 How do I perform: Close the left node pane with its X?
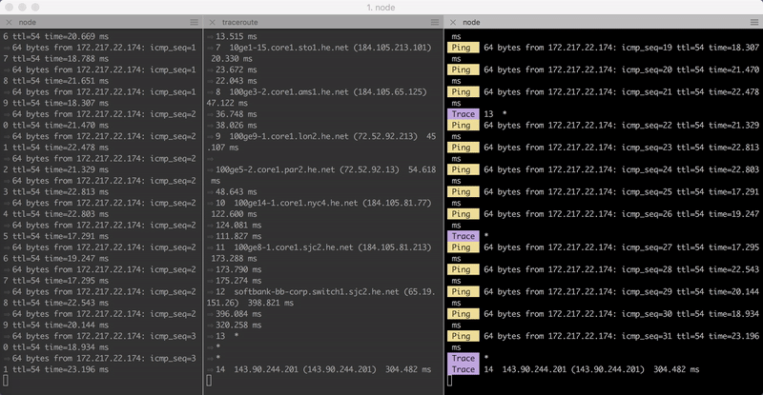(x=9, y=22)
